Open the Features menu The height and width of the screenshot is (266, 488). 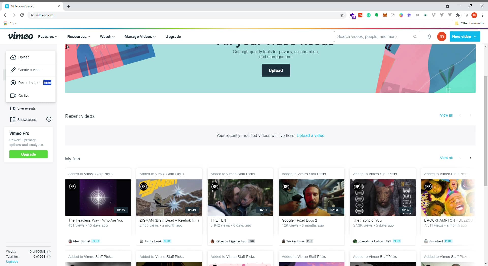point(48,37)
